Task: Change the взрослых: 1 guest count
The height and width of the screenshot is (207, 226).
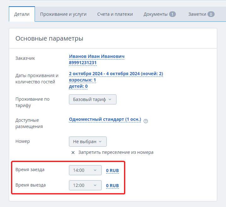Action: (x=82, y=80)
